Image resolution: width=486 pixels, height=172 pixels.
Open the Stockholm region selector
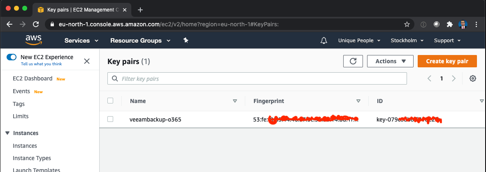tap(408, 41)
